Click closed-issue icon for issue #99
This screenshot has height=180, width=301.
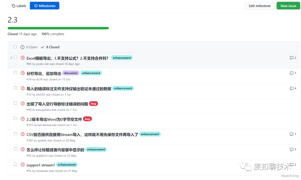[x=23, y=149]
